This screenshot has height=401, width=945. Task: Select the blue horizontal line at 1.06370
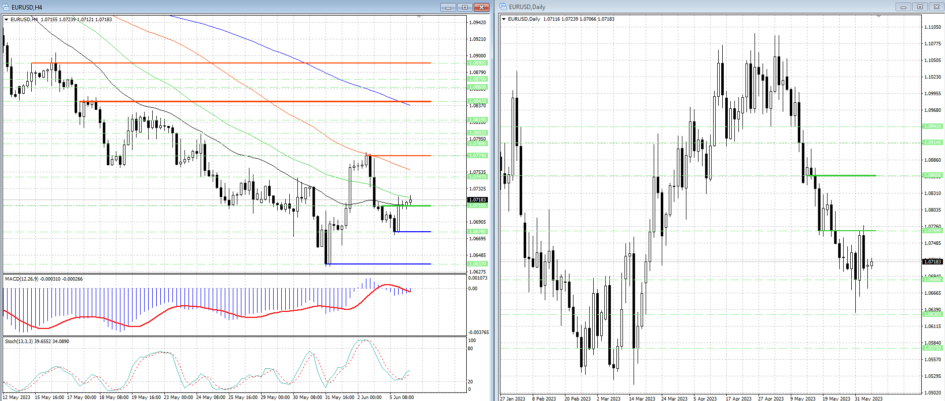378,264
